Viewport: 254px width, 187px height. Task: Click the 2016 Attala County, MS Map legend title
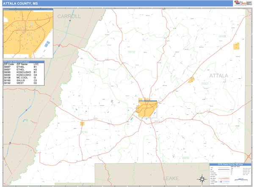click(x=230, y=165)
